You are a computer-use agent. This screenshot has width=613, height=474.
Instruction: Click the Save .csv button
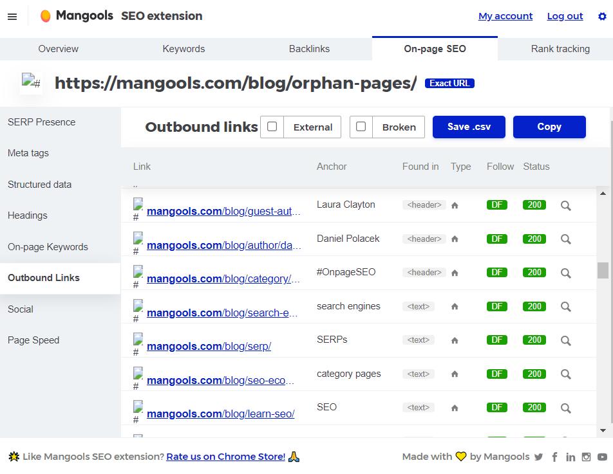click(469, 127)
